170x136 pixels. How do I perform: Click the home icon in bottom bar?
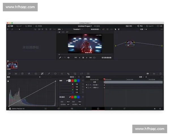pos(155,109)
